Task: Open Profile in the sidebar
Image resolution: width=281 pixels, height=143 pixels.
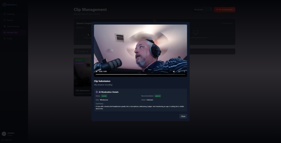Action: (14, 39)
